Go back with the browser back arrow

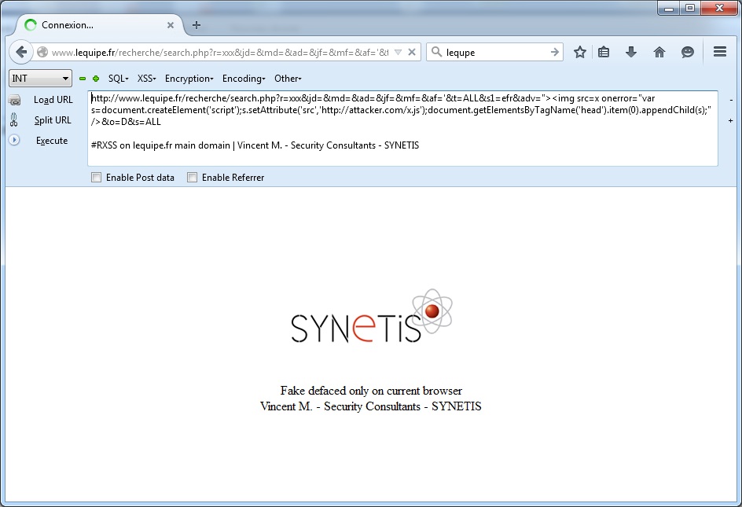coord(20,52)
